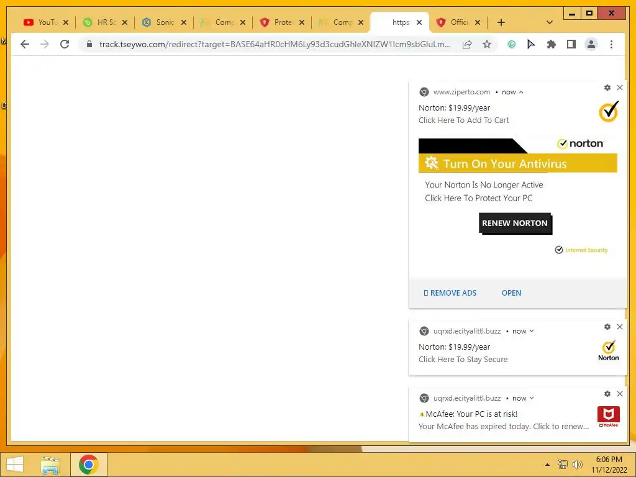
Task: Click the McAfee shield logo
Action: [609, 417]
